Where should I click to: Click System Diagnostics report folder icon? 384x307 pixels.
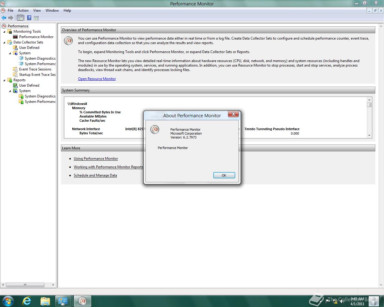pyautogui.click(x=21, y=96)
